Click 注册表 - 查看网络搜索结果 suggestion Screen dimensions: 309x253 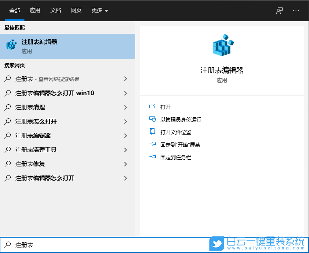[x=68, y=79]
